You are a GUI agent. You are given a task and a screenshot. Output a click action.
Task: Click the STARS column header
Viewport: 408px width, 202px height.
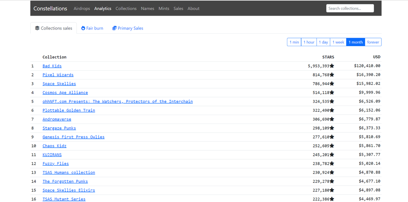(328, 57)
